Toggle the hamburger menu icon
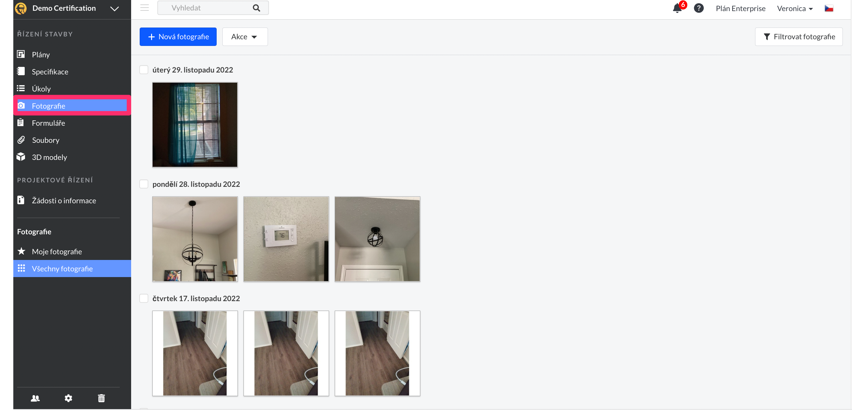 144,8
